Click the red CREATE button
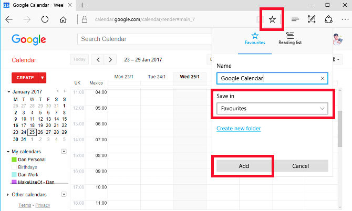 click(25, 78)
